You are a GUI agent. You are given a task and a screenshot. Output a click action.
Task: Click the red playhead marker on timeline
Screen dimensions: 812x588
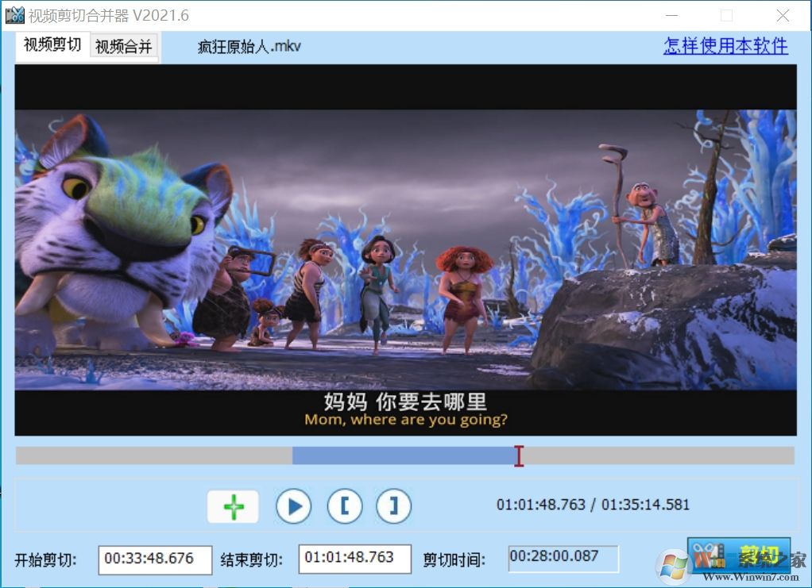(519, 455)
